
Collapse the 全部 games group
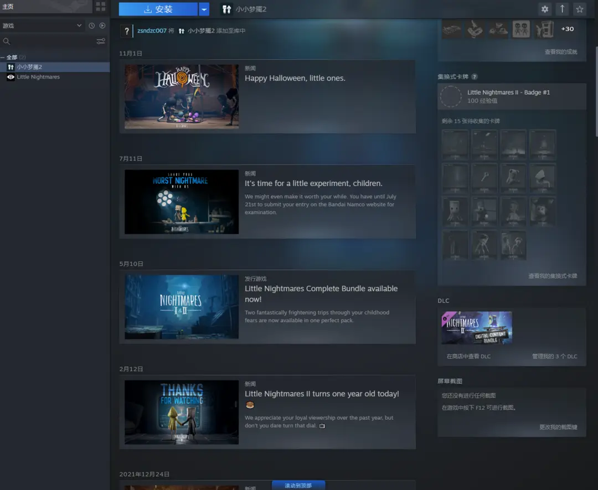click(x=2, y=57)
